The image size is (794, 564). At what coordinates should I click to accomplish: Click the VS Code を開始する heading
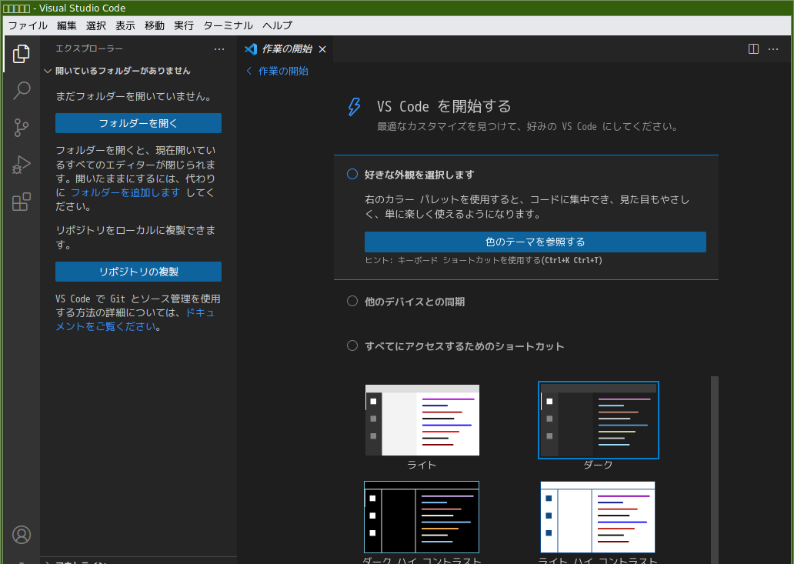pyautogui.click(x=444, y=106)
